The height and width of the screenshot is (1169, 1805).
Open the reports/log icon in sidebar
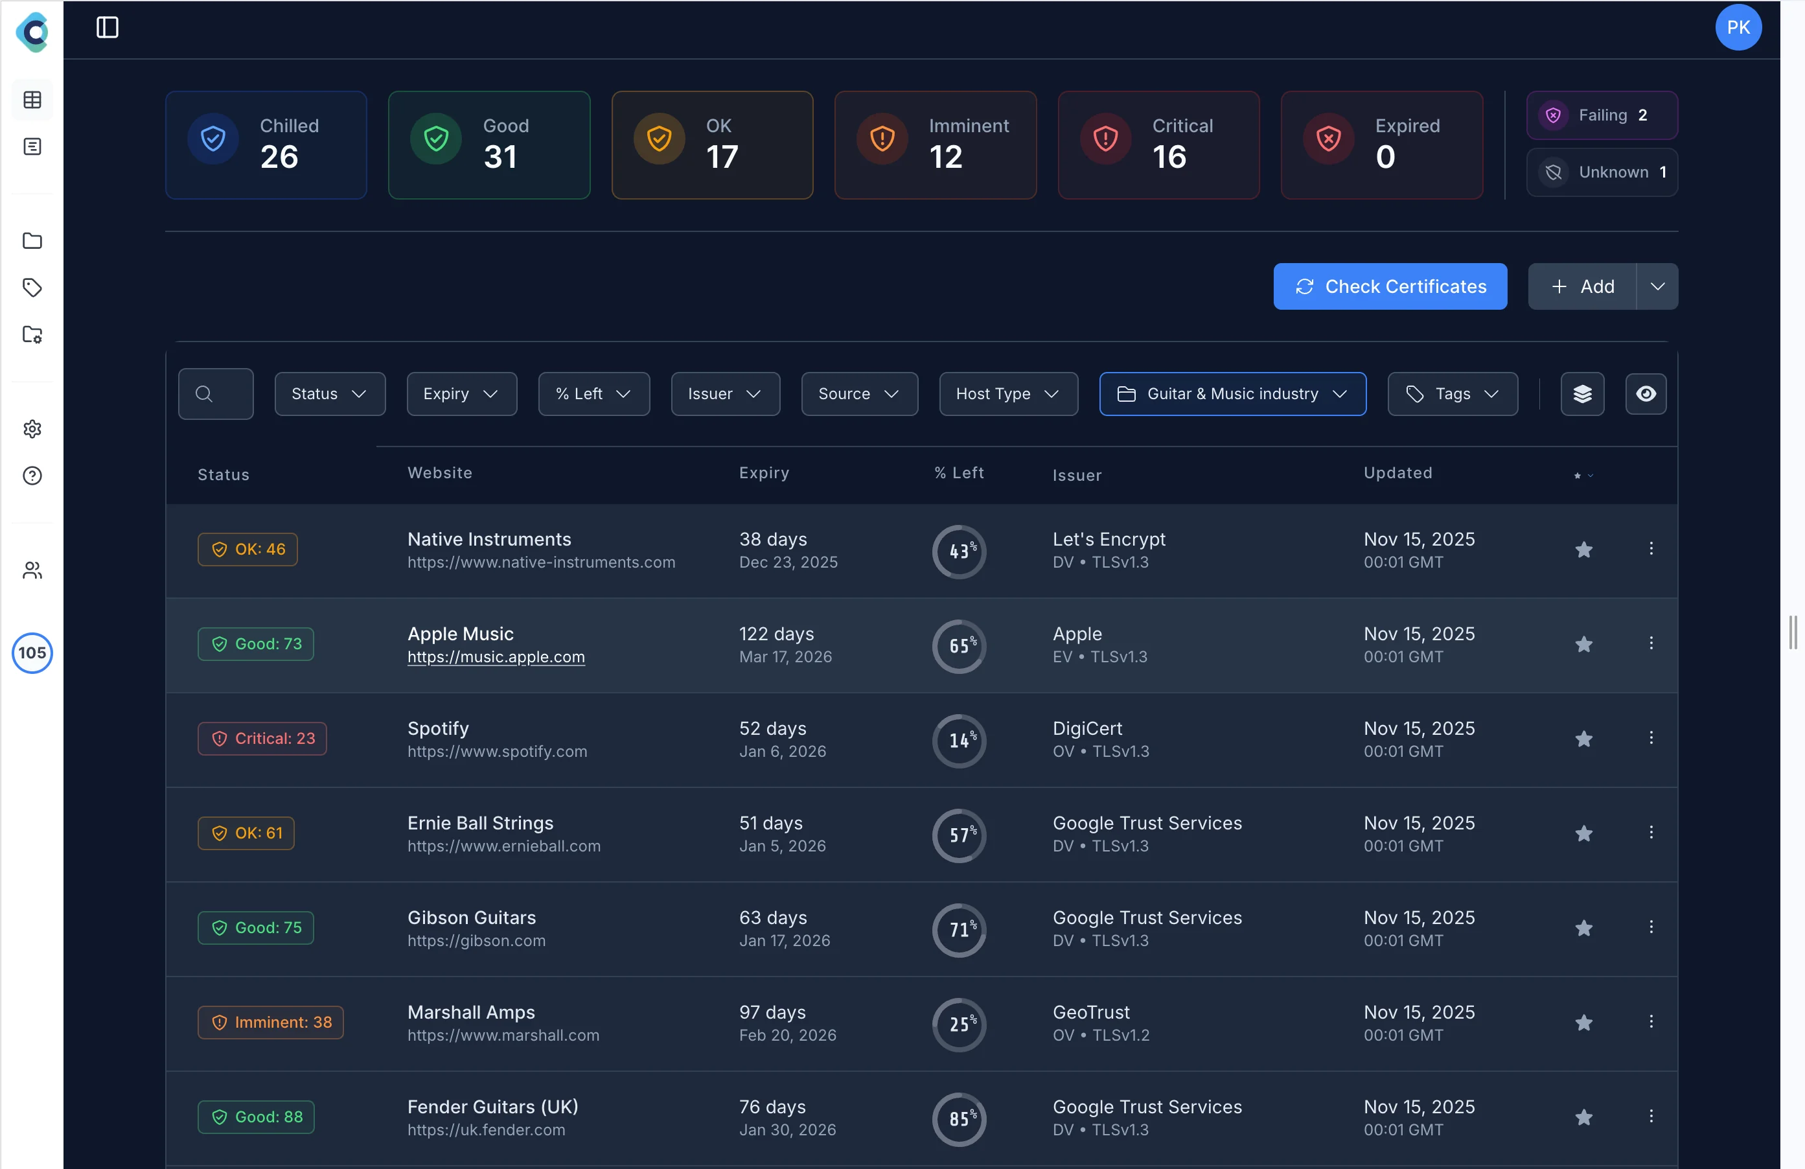32,146
